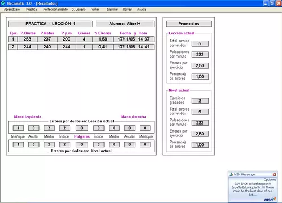282x203 pixels.
Task: Click Lección actual Errores por ejercicio 2,50
Action: pyautogui.click(x=200, y=65)
